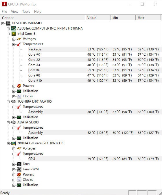
Task: Click the ASUSTeK motherboard icon
Action: click(x=14, y=28)
